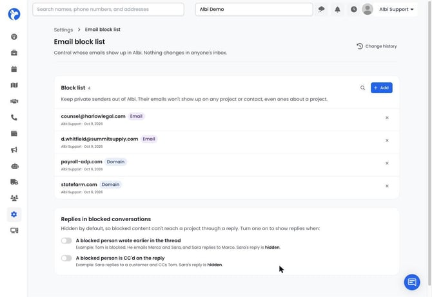
Task: Remove payroll-adp.com from block list
Action: pyautogui.click(x=387, y=163)
